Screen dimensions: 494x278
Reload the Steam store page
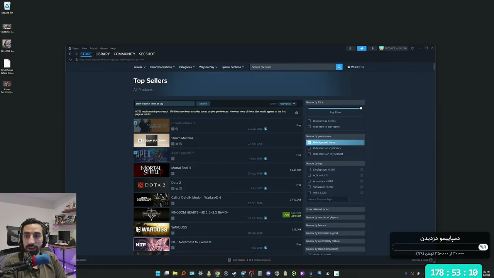[x=70, y=59]
